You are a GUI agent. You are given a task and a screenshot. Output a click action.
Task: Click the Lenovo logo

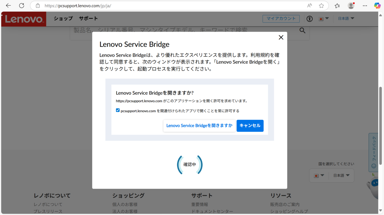coord(24,19)
